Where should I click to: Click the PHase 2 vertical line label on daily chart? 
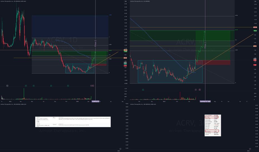point(95,43)
